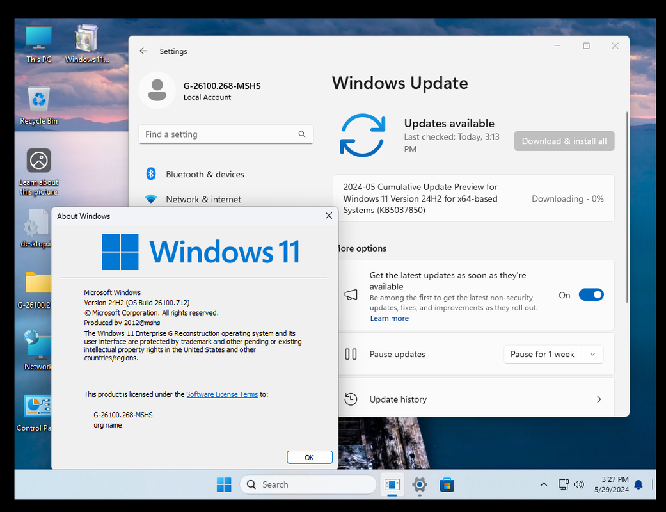666x512 pixels.
Task: Click the volume speaker tray icon
Action: (578, 484)
